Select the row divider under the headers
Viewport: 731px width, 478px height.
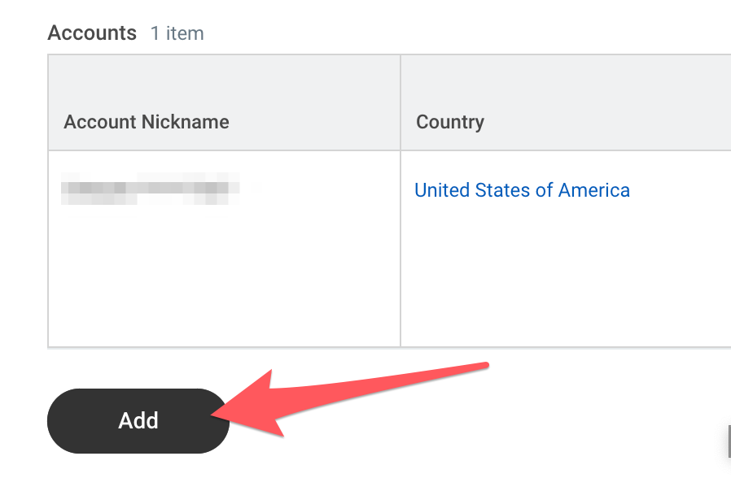(326, 150)
